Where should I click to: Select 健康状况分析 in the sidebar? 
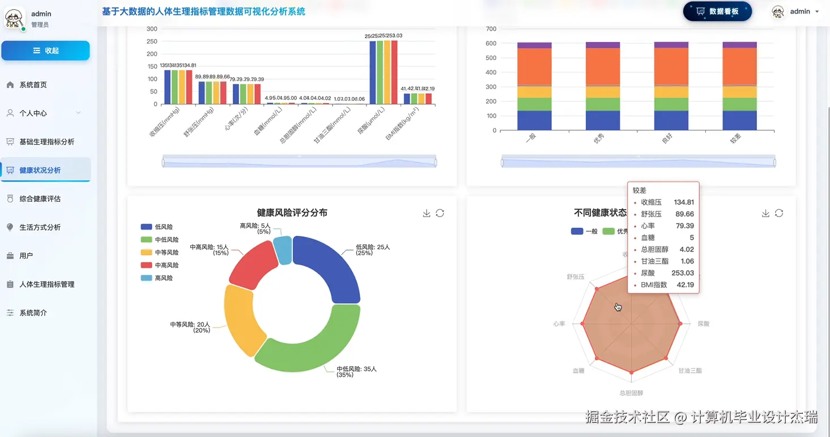[45, 170]
